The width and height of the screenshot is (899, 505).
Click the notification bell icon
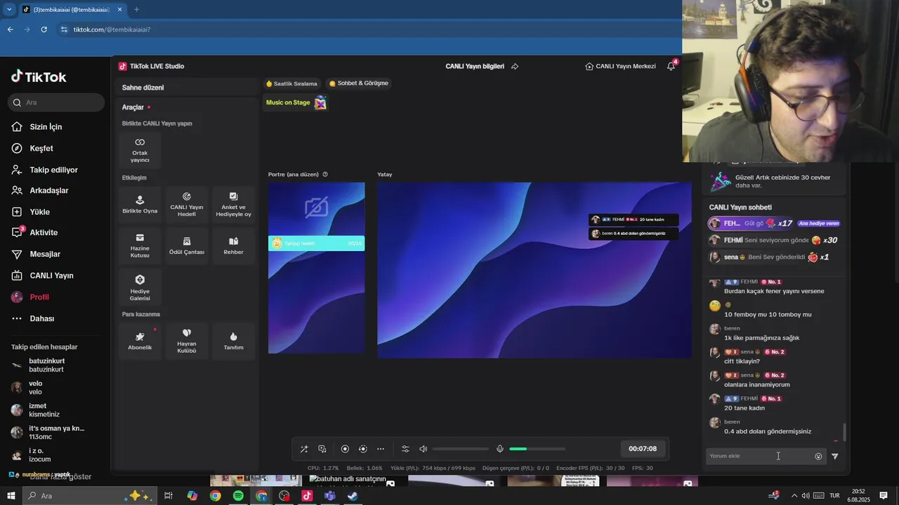(x=671, y=66)
